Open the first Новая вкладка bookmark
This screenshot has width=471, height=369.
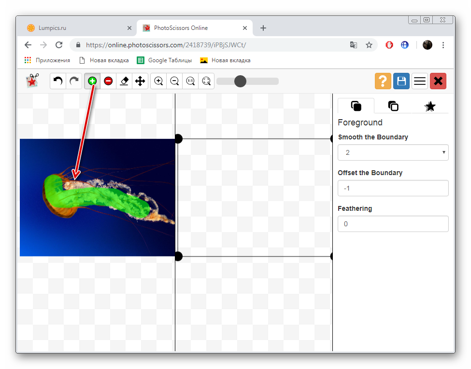pos(104,60)
